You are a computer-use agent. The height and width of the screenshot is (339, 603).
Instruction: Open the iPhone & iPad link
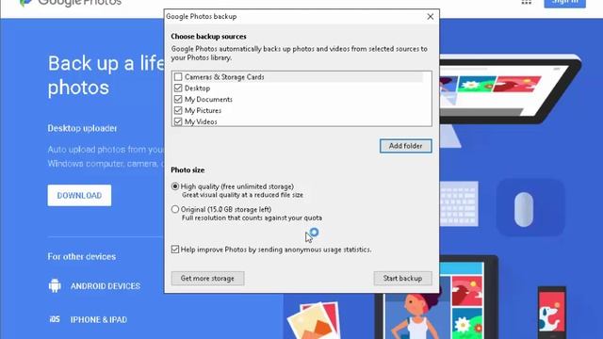[x=99, y=320]
